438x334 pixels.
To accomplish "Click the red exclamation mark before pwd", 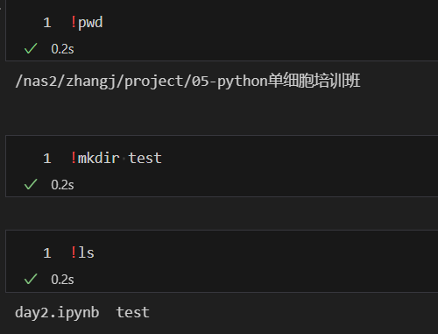I will pos(74,22).
